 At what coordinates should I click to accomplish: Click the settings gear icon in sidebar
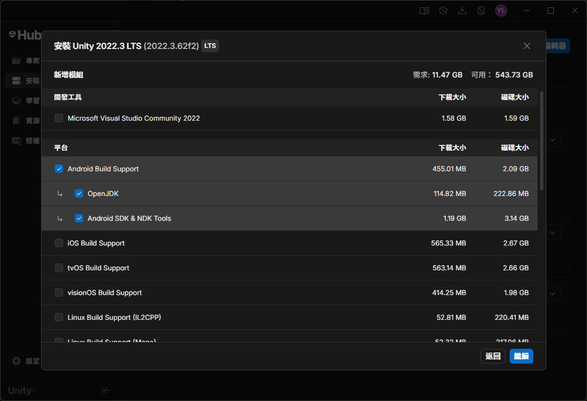tap(16, 361)
